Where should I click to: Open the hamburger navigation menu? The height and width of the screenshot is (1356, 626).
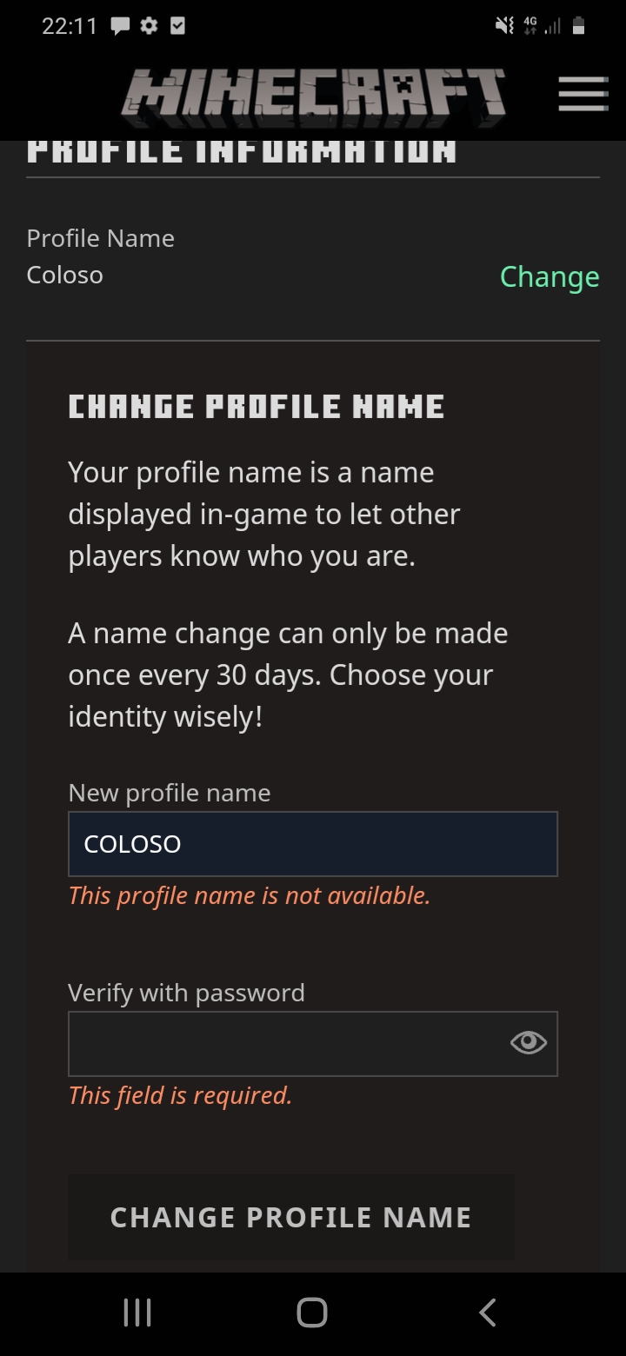(583, 93)
